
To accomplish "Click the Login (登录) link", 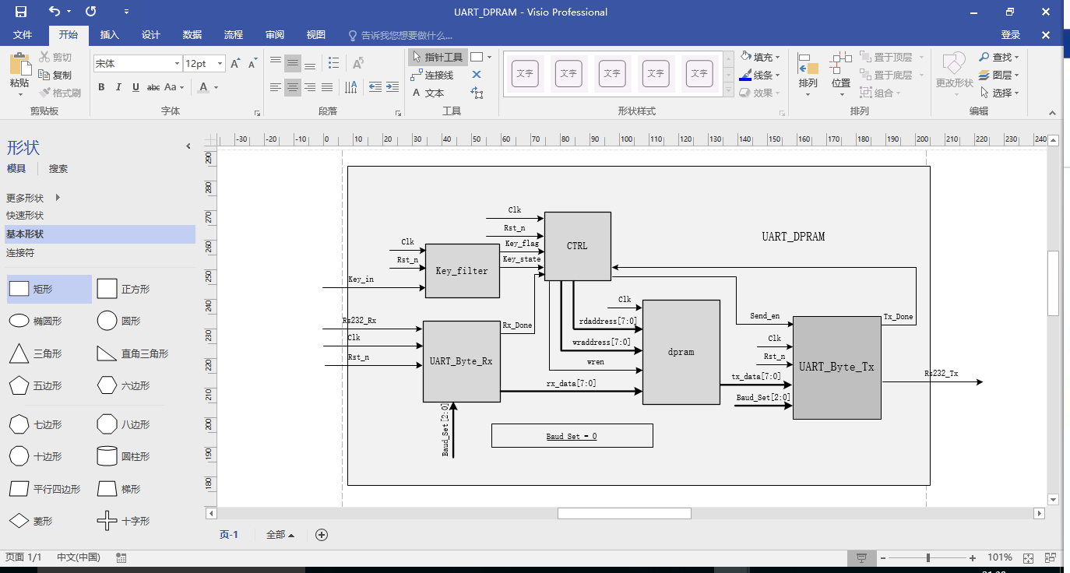I will coord(1011,35).
